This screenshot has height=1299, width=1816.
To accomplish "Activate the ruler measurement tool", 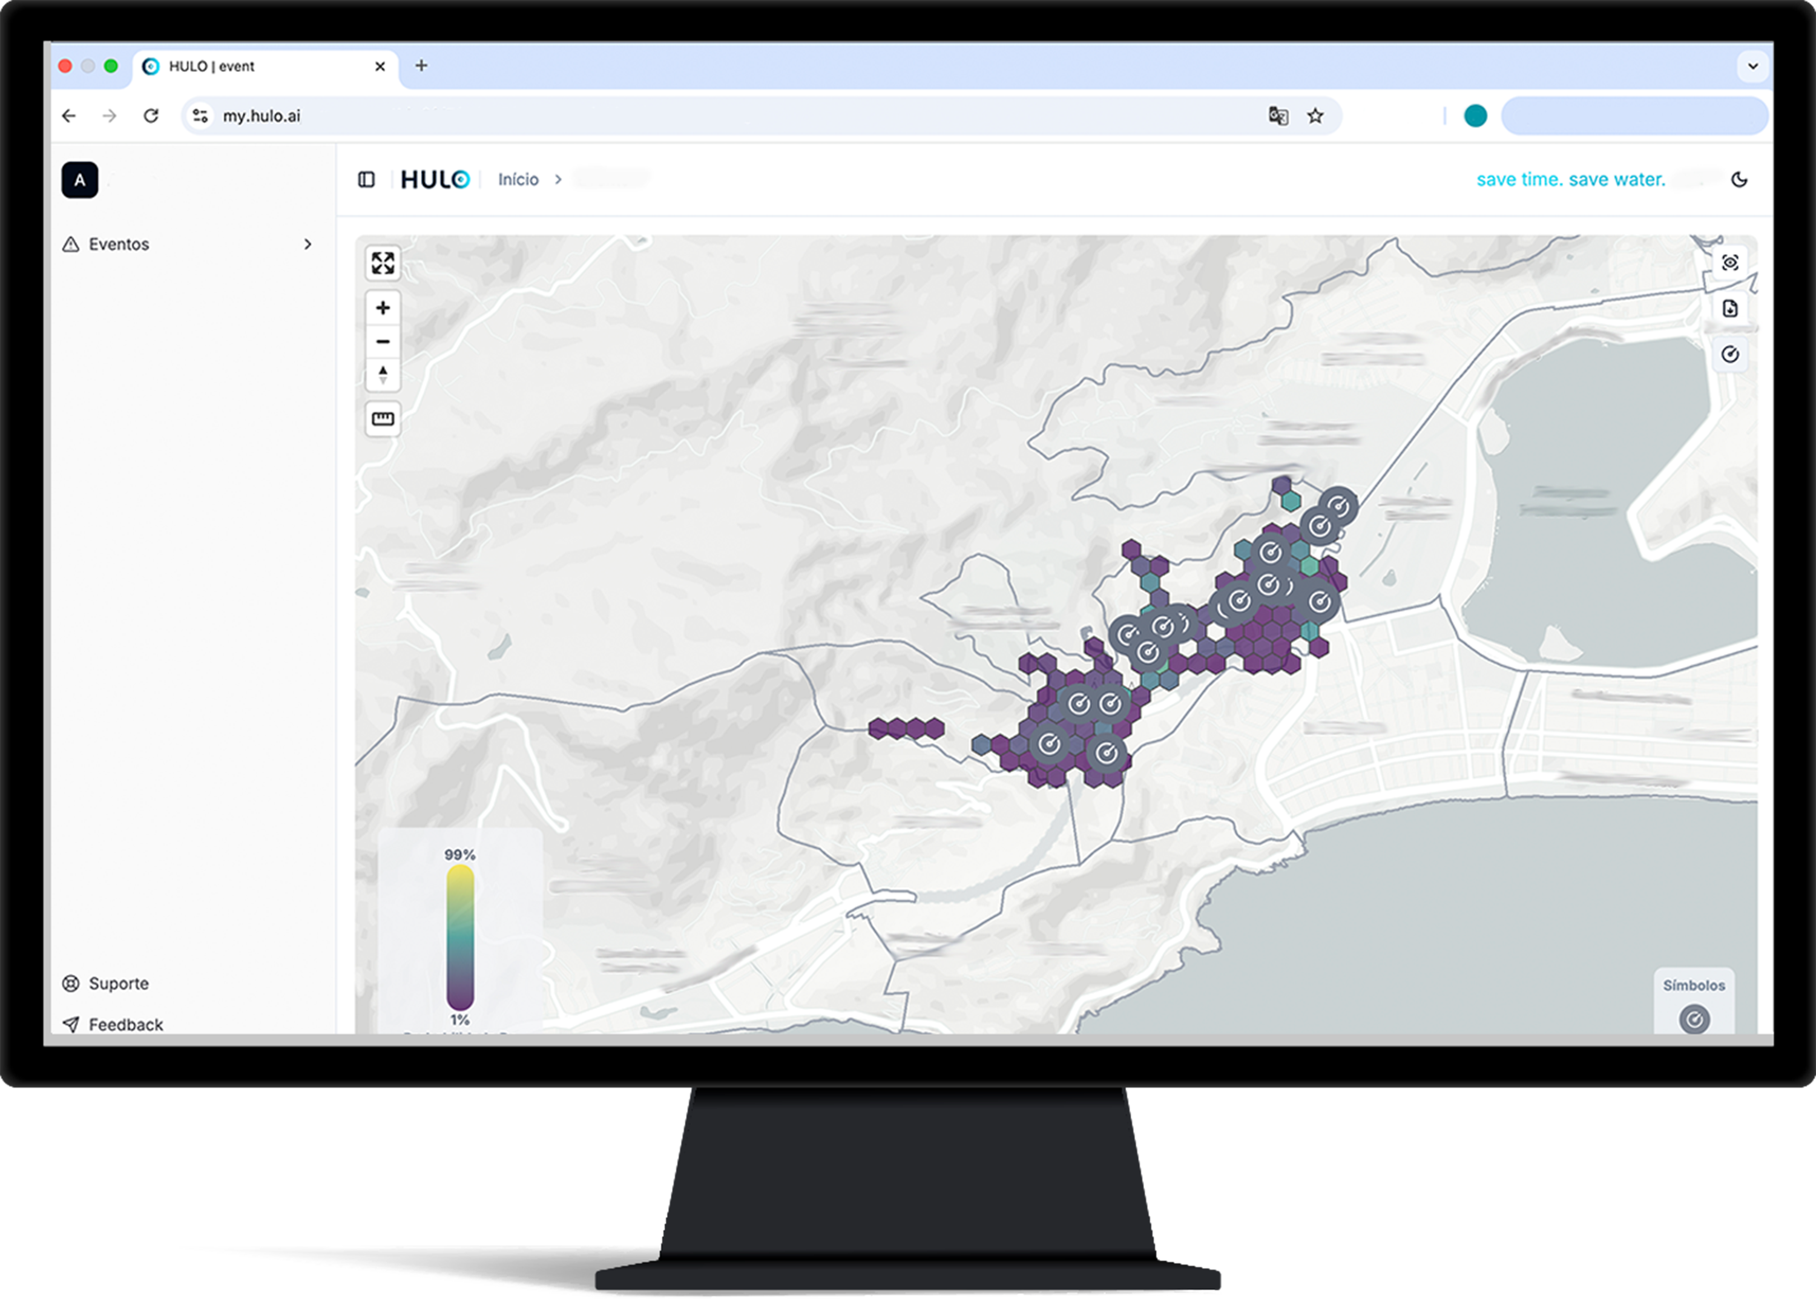I will click(383, 419).
